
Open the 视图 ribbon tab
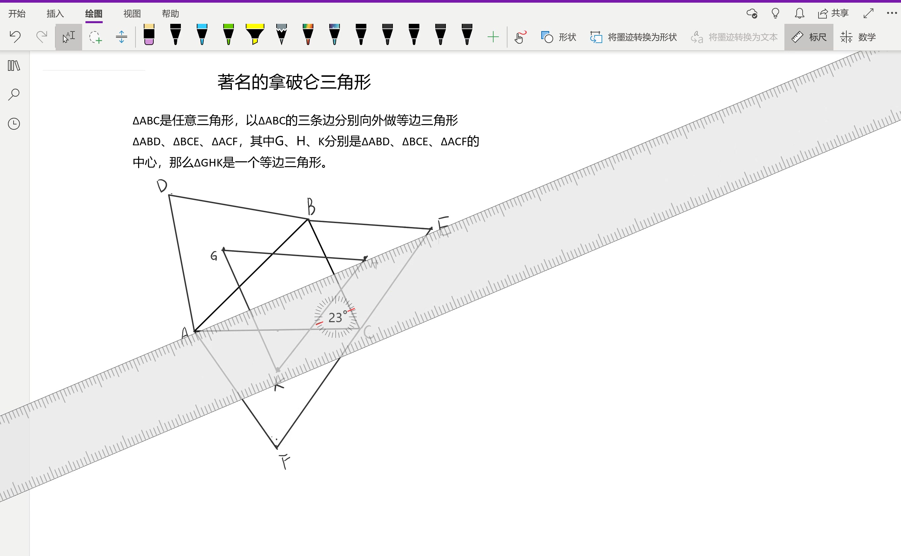coord(132,14)
